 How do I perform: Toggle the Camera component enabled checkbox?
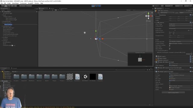point(158,22)
